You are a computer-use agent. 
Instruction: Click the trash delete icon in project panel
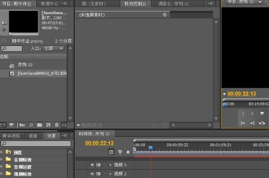[x=57, y=125]
